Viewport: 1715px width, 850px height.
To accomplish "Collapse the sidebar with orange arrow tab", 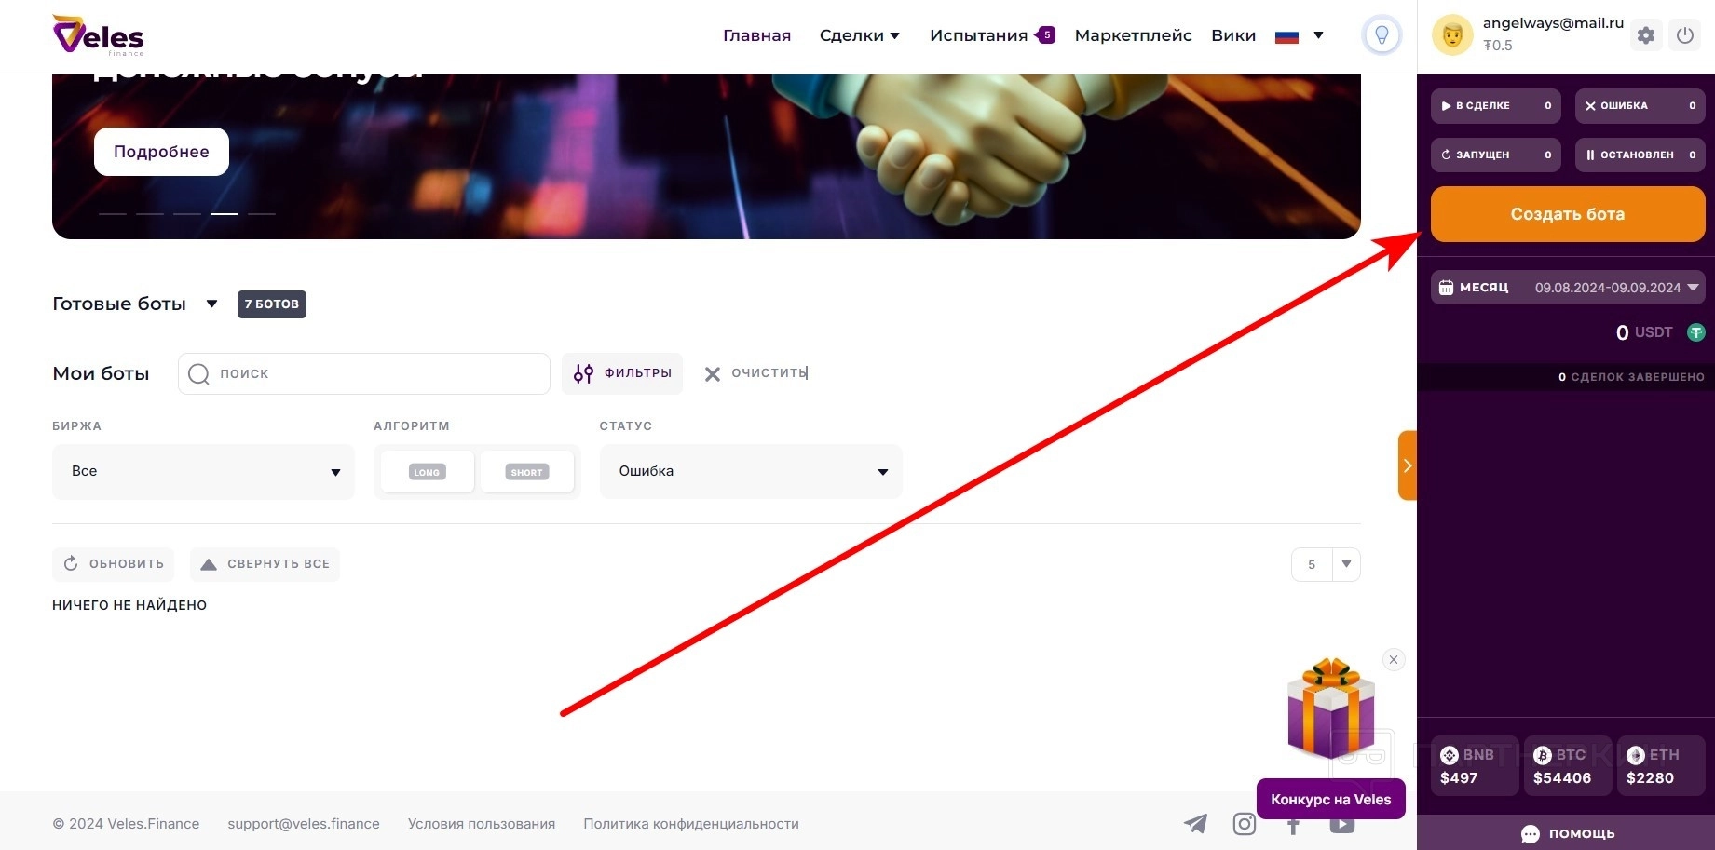I will coord(1408,465).
